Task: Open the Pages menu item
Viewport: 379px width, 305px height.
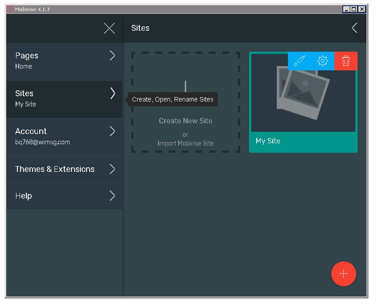Action: (64, 61)
